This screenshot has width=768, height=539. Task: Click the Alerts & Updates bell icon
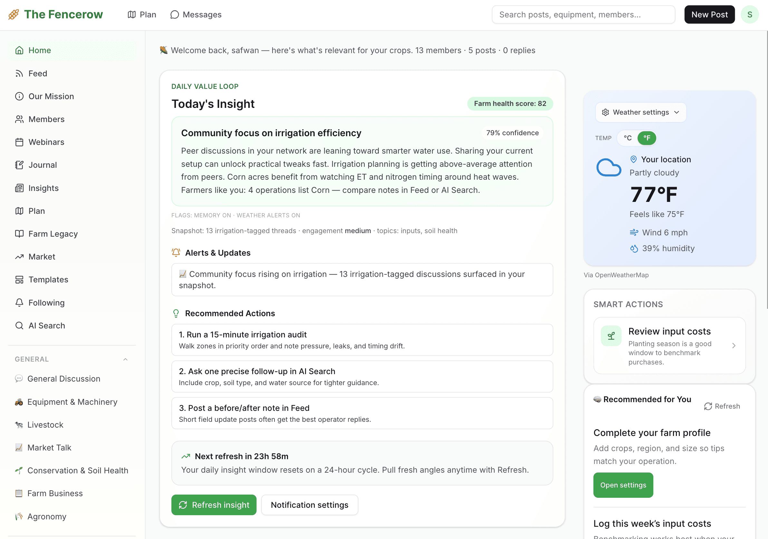(x=176, y=253)
